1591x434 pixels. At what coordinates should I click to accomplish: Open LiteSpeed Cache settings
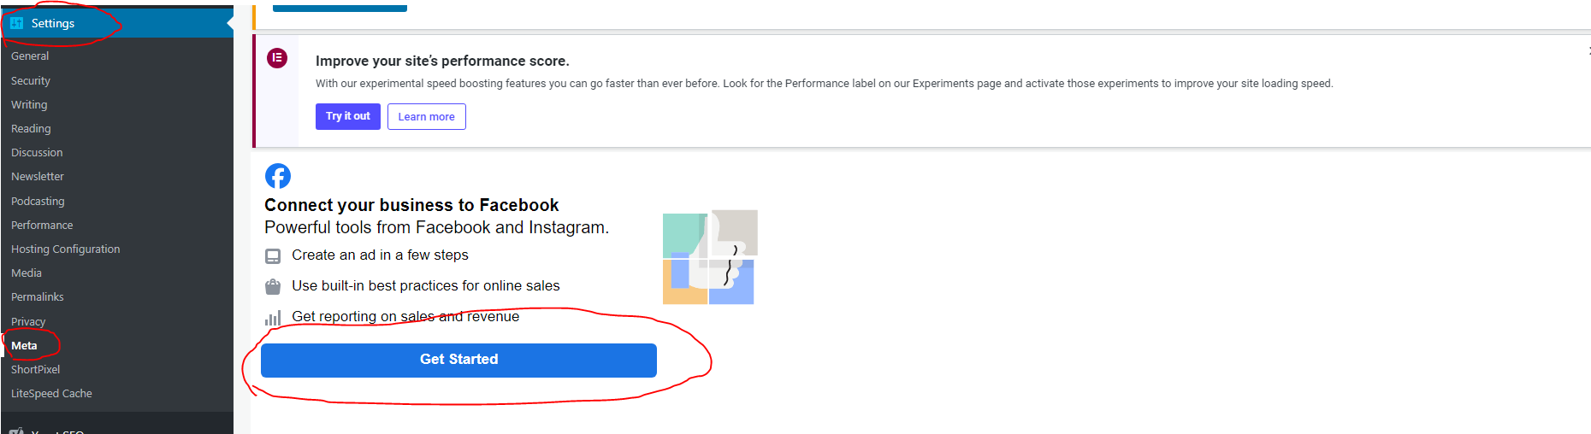point(51,393)
